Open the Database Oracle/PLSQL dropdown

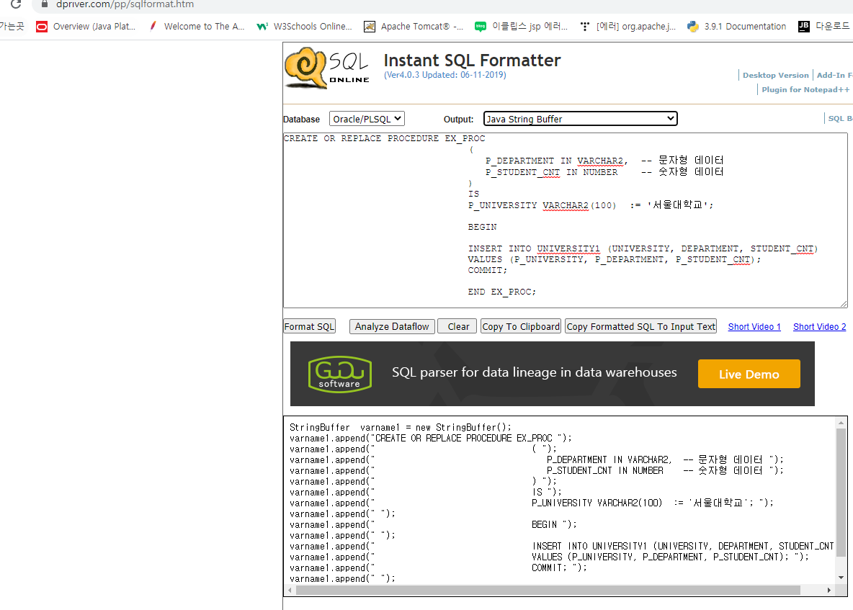[x=367, y=119]
